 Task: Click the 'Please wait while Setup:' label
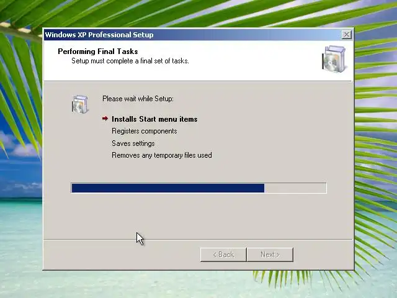pos(138,99)
